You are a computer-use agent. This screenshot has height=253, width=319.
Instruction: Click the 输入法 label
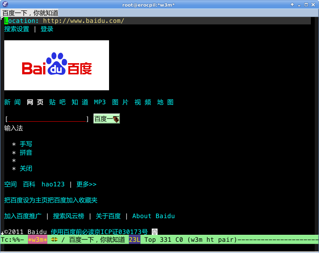click(x=14, y=128)
